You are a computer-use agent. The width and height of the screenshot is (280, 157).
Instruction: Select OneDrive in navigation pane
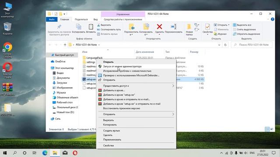[58, 61]
